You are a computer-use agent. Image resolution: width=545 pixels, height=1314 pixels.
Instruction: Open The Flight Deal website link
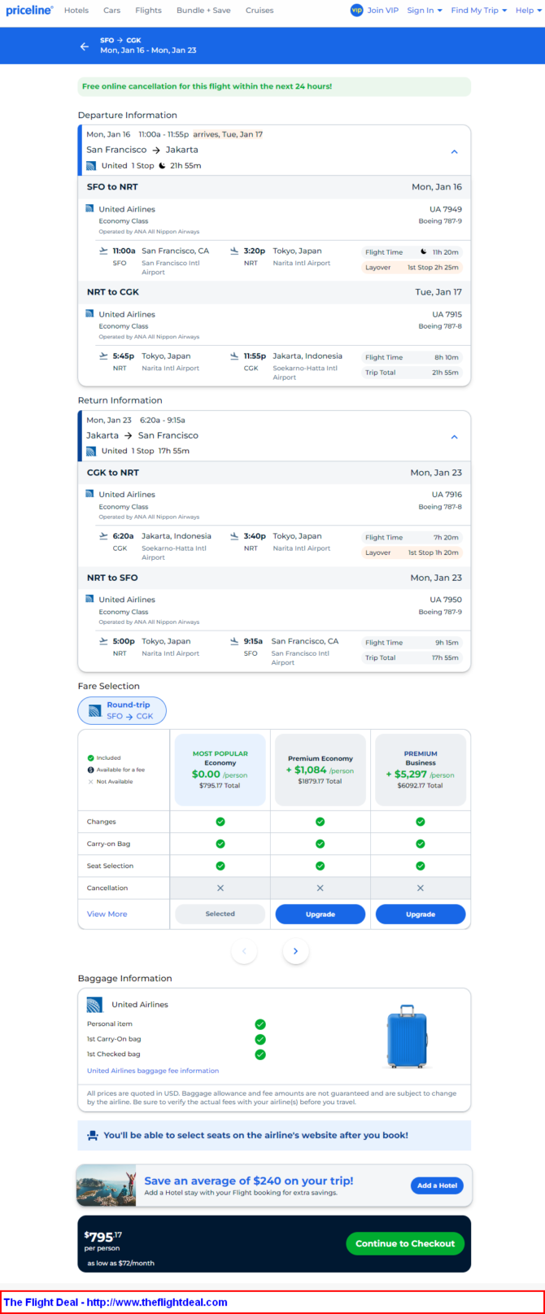pyautogui.click(x=116, y=1302)
